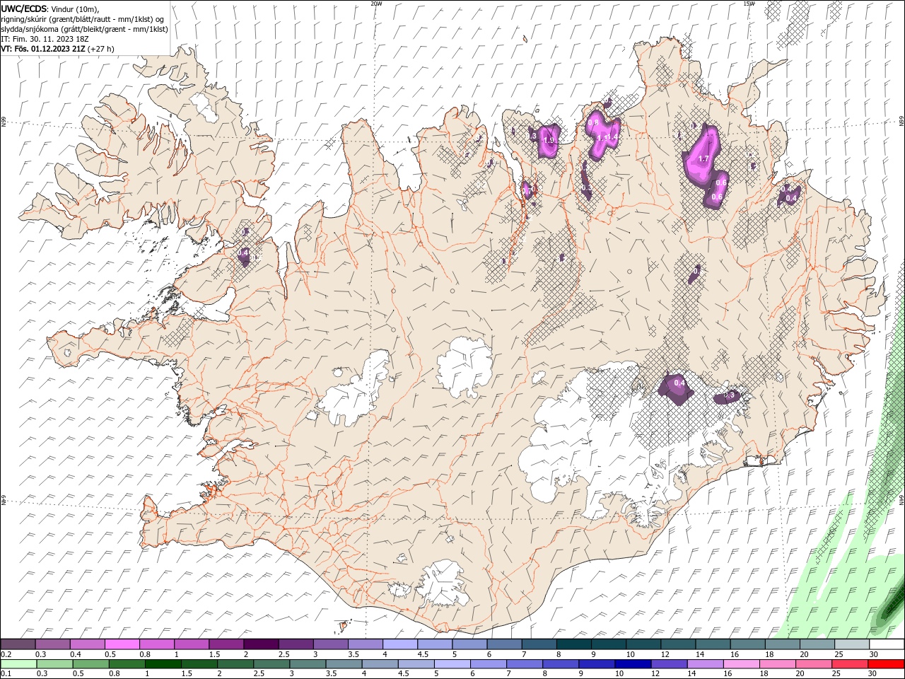Click the '1.5' label under the upper snow scale
The width and height of the screenshot is (905, 679).
214,654
